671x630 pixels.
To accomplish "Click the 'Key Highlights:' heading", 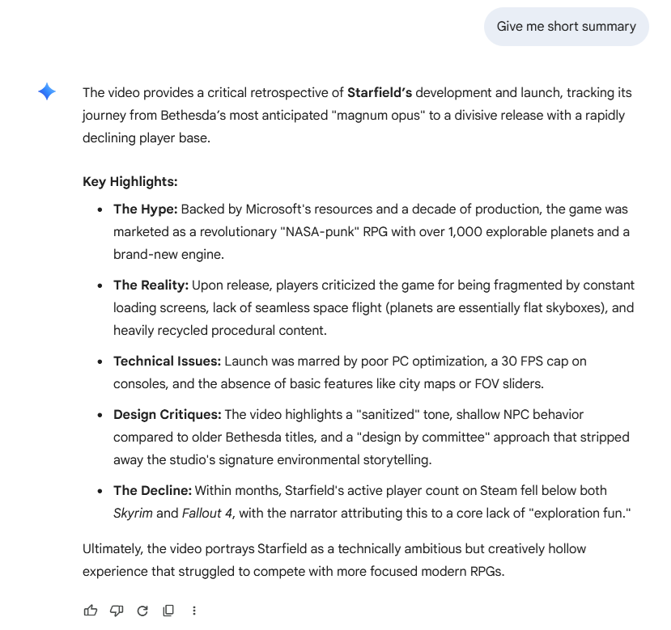I will tap(130, 182).
